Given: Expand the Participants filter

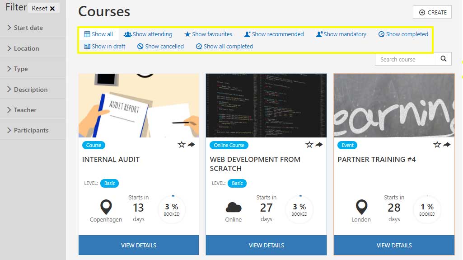Looking at the screenshot, I should coord(31,130).
